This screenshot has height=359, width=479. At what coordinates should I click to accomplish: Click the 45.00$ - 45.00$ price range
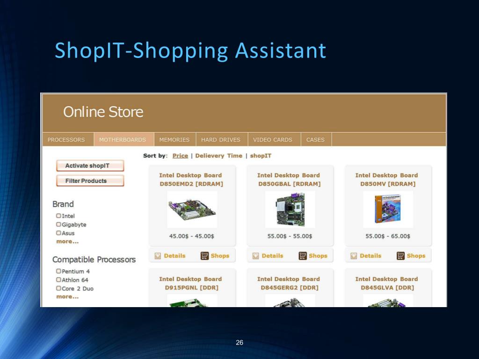point(192,236)
